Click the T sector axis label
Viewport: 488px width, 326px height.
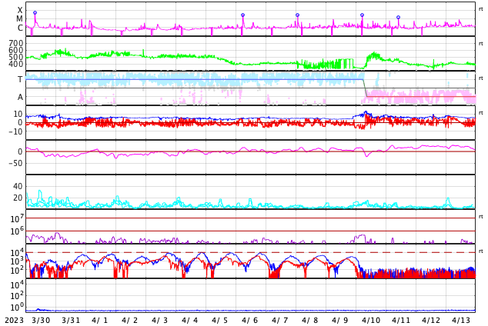point(20,79)
